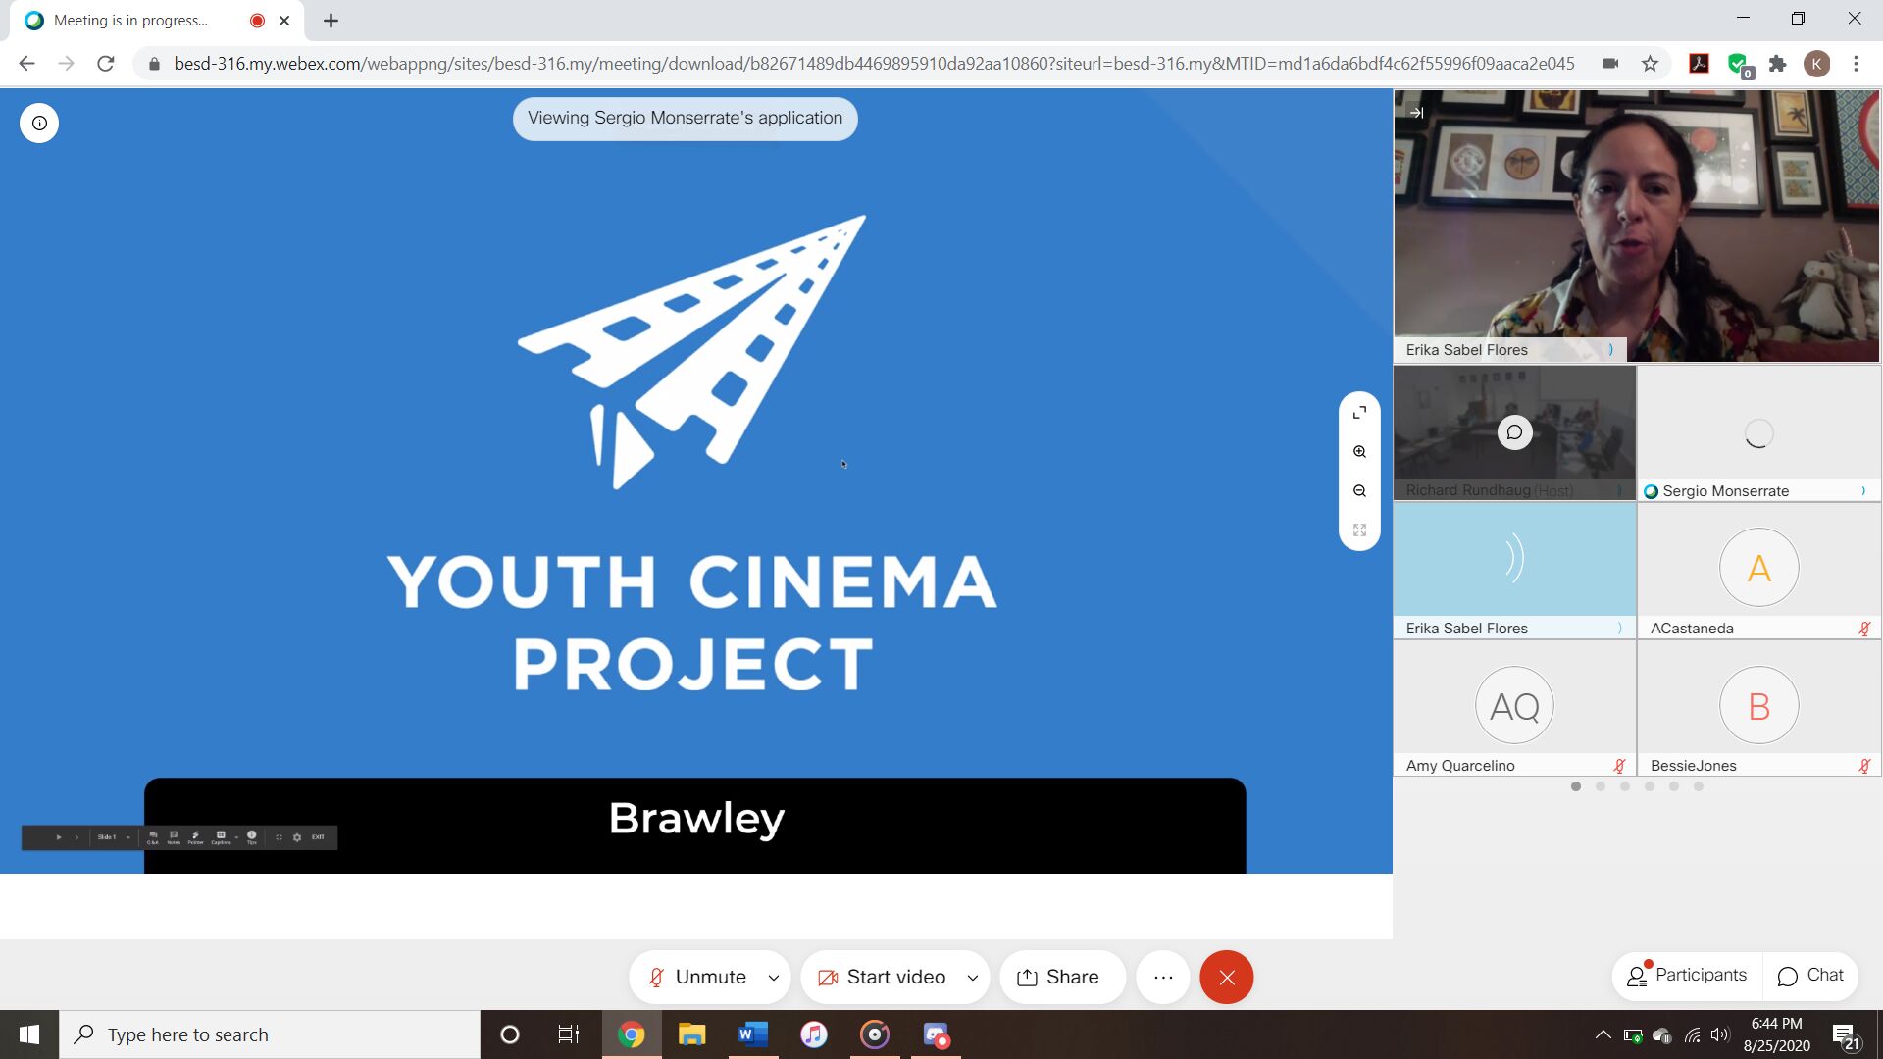The image size is (1883, 1059).
Task: Open Chrome extensions puzzle icon
Action: click(x=1777, y=64)
